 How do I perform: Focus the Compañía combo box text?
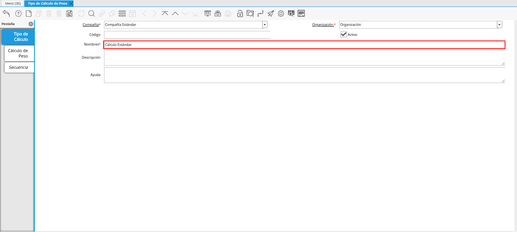183,25
